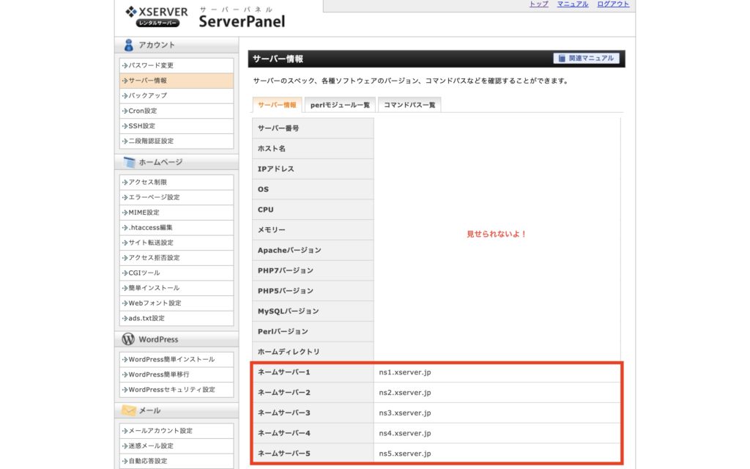Click the ネームサーバー1 row label

click(x=284, y=372)
